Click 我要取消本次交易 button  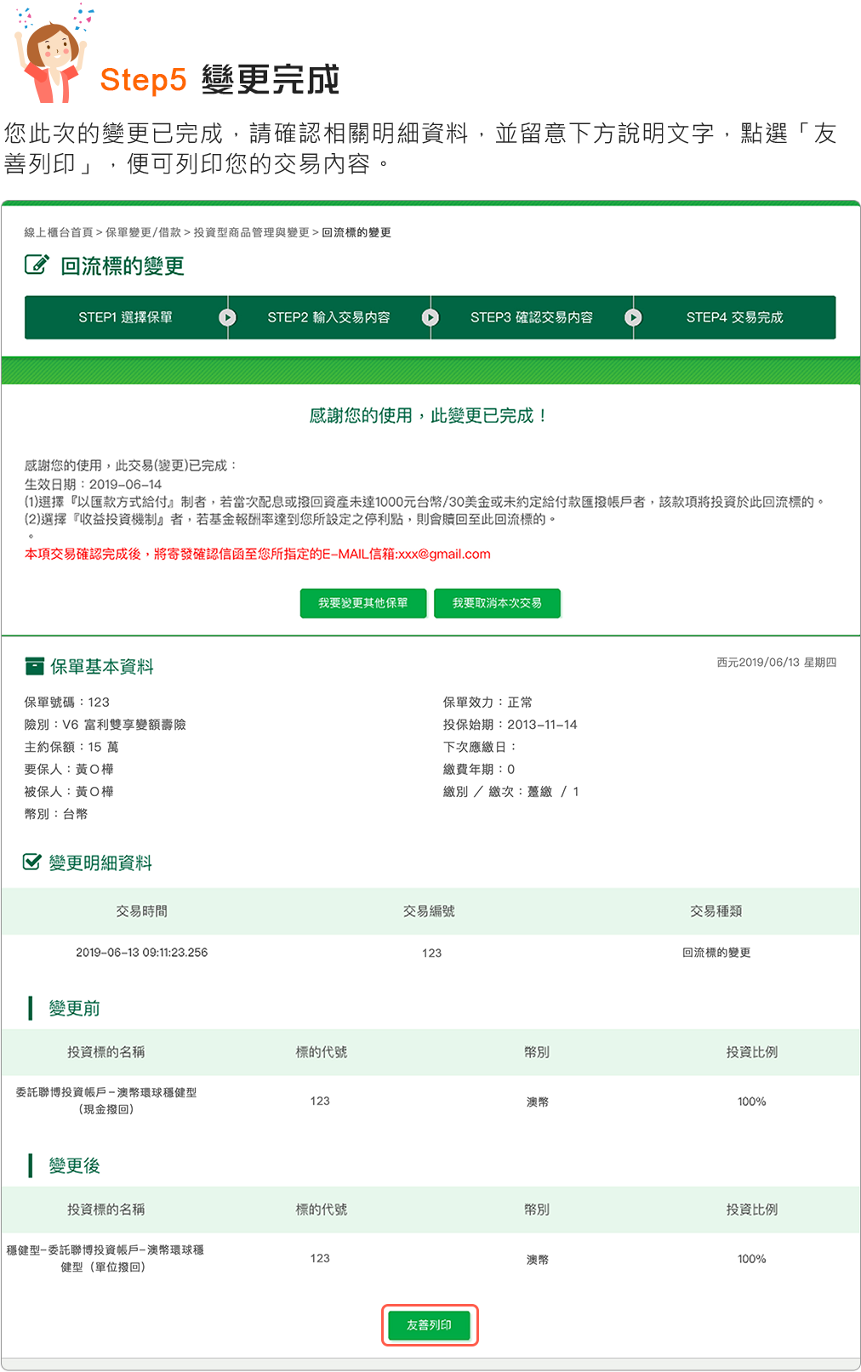pyautogui.click(x=497, y=603)
